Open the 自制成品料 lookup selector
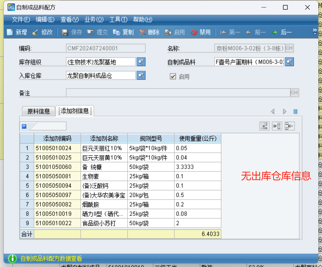 click(x=290, y=62)
